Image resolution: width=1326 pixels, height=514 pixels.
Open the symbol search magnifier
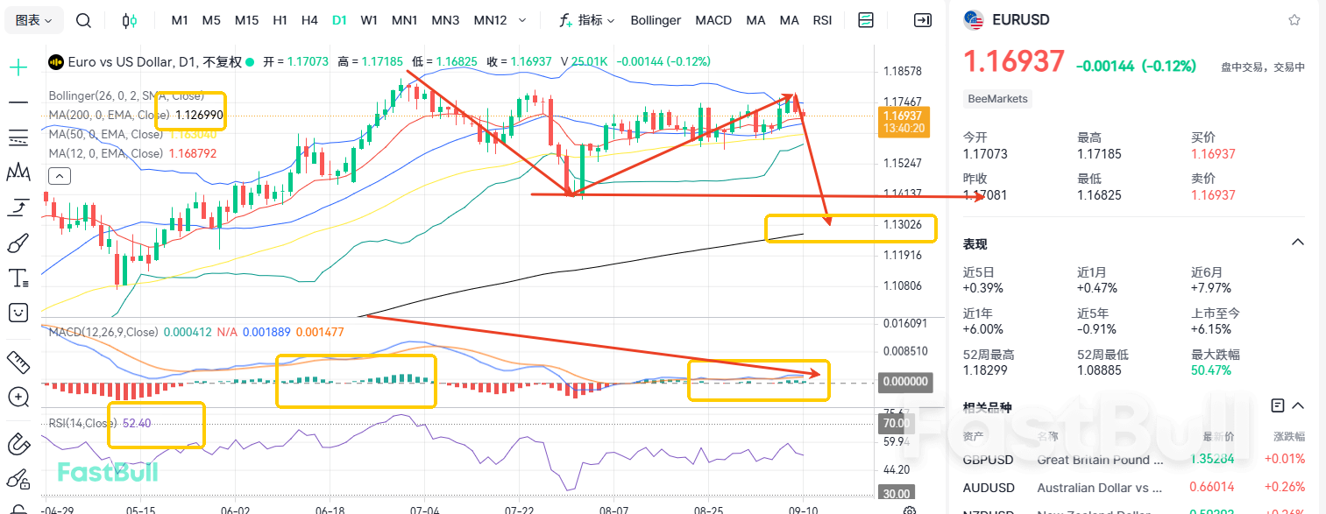83,20
